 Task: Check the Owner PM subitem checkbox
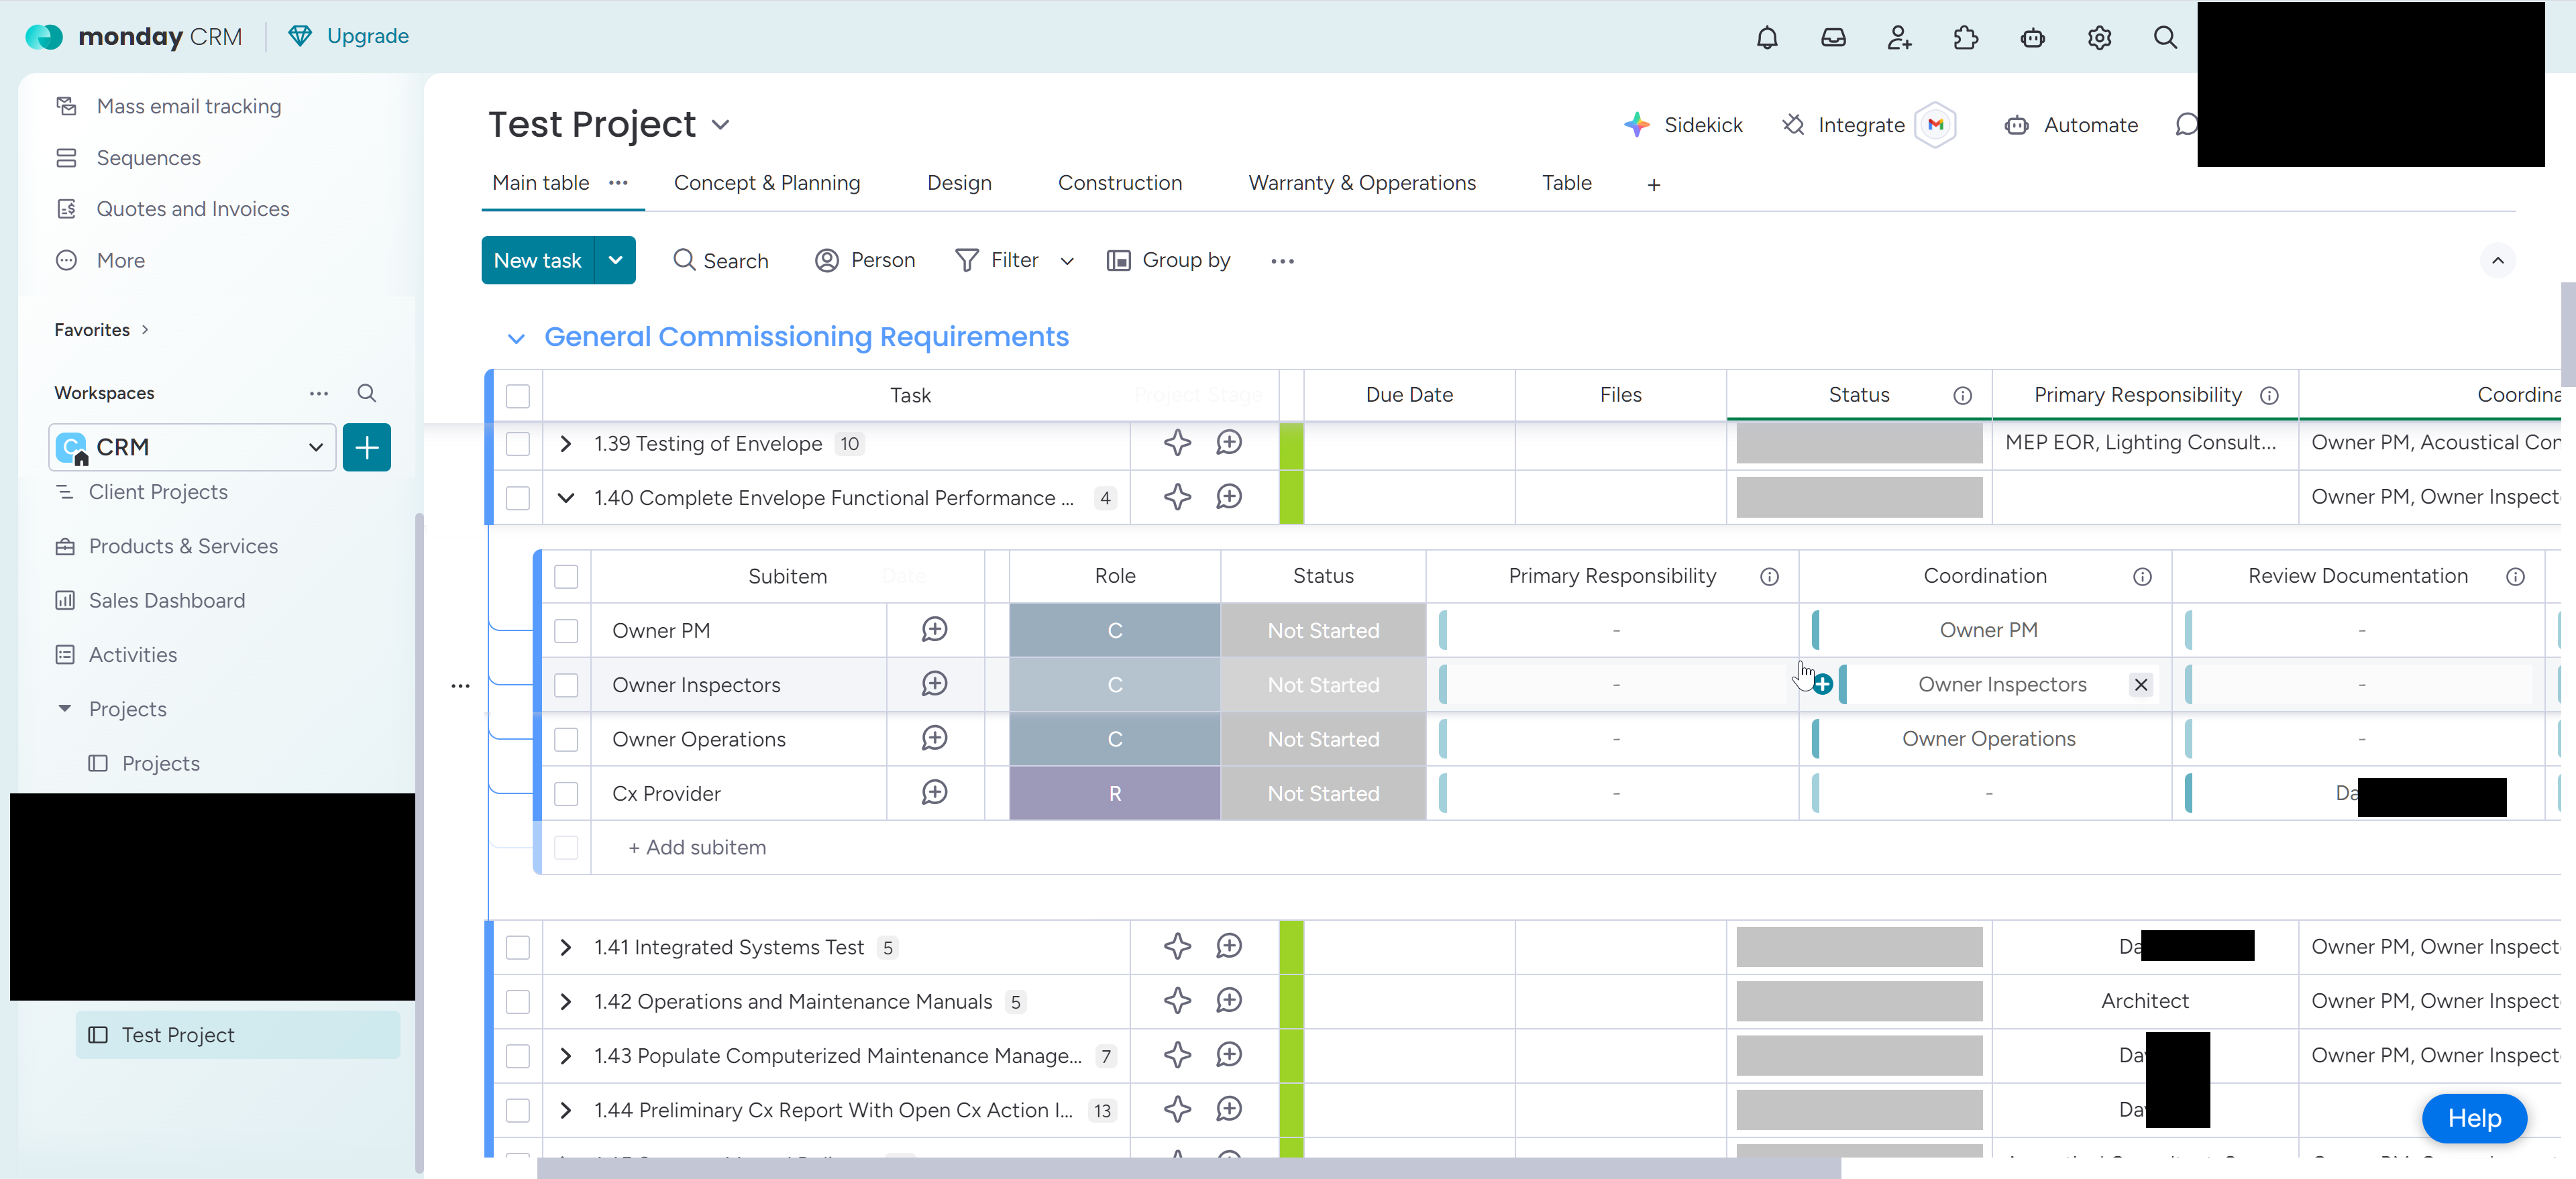[x=566, y=631]
